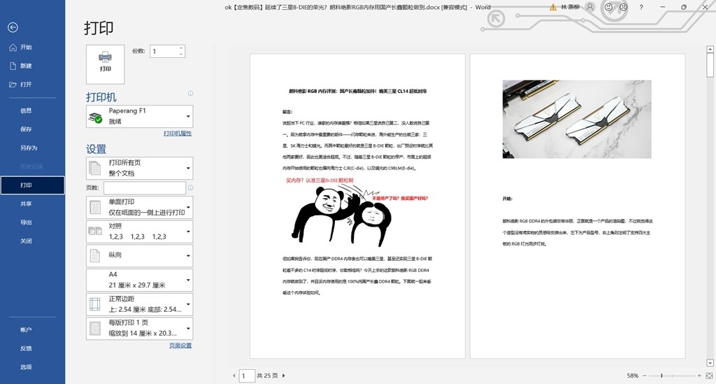Go to previous page in preview
Screen dimensions: 716x384
234,376
